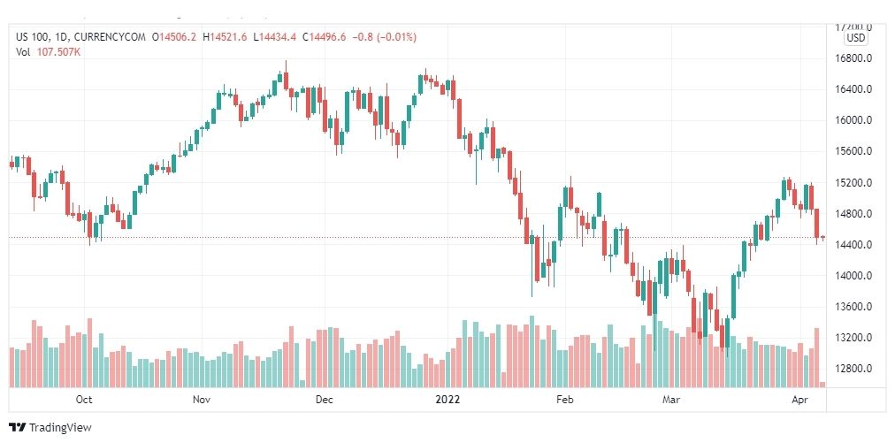Screen dimensions: 895x443
Task: Click the open value O14506.2 in legend
Action: pos(174,37)
